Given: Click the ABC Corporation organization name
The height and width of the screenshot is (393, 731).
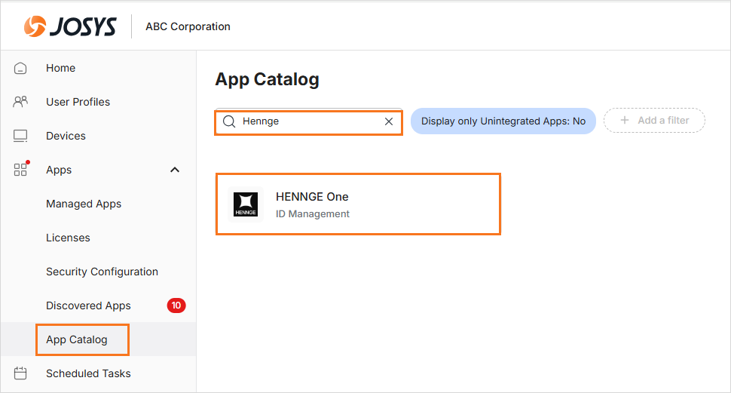Looking at the screenshot, I should [188, 26].
